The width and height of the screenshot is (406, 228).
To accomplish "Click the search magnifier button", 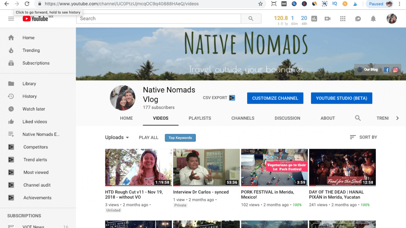I will point(251,19).
